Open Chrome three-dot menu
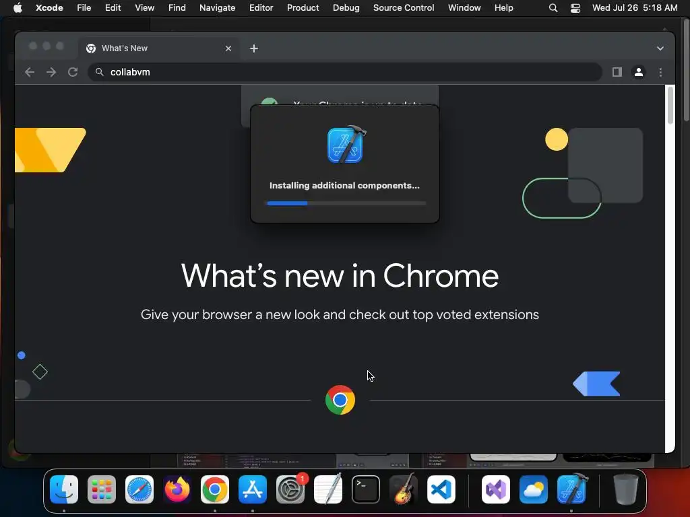The image size is (690, 517). click(x=660, y=72)
